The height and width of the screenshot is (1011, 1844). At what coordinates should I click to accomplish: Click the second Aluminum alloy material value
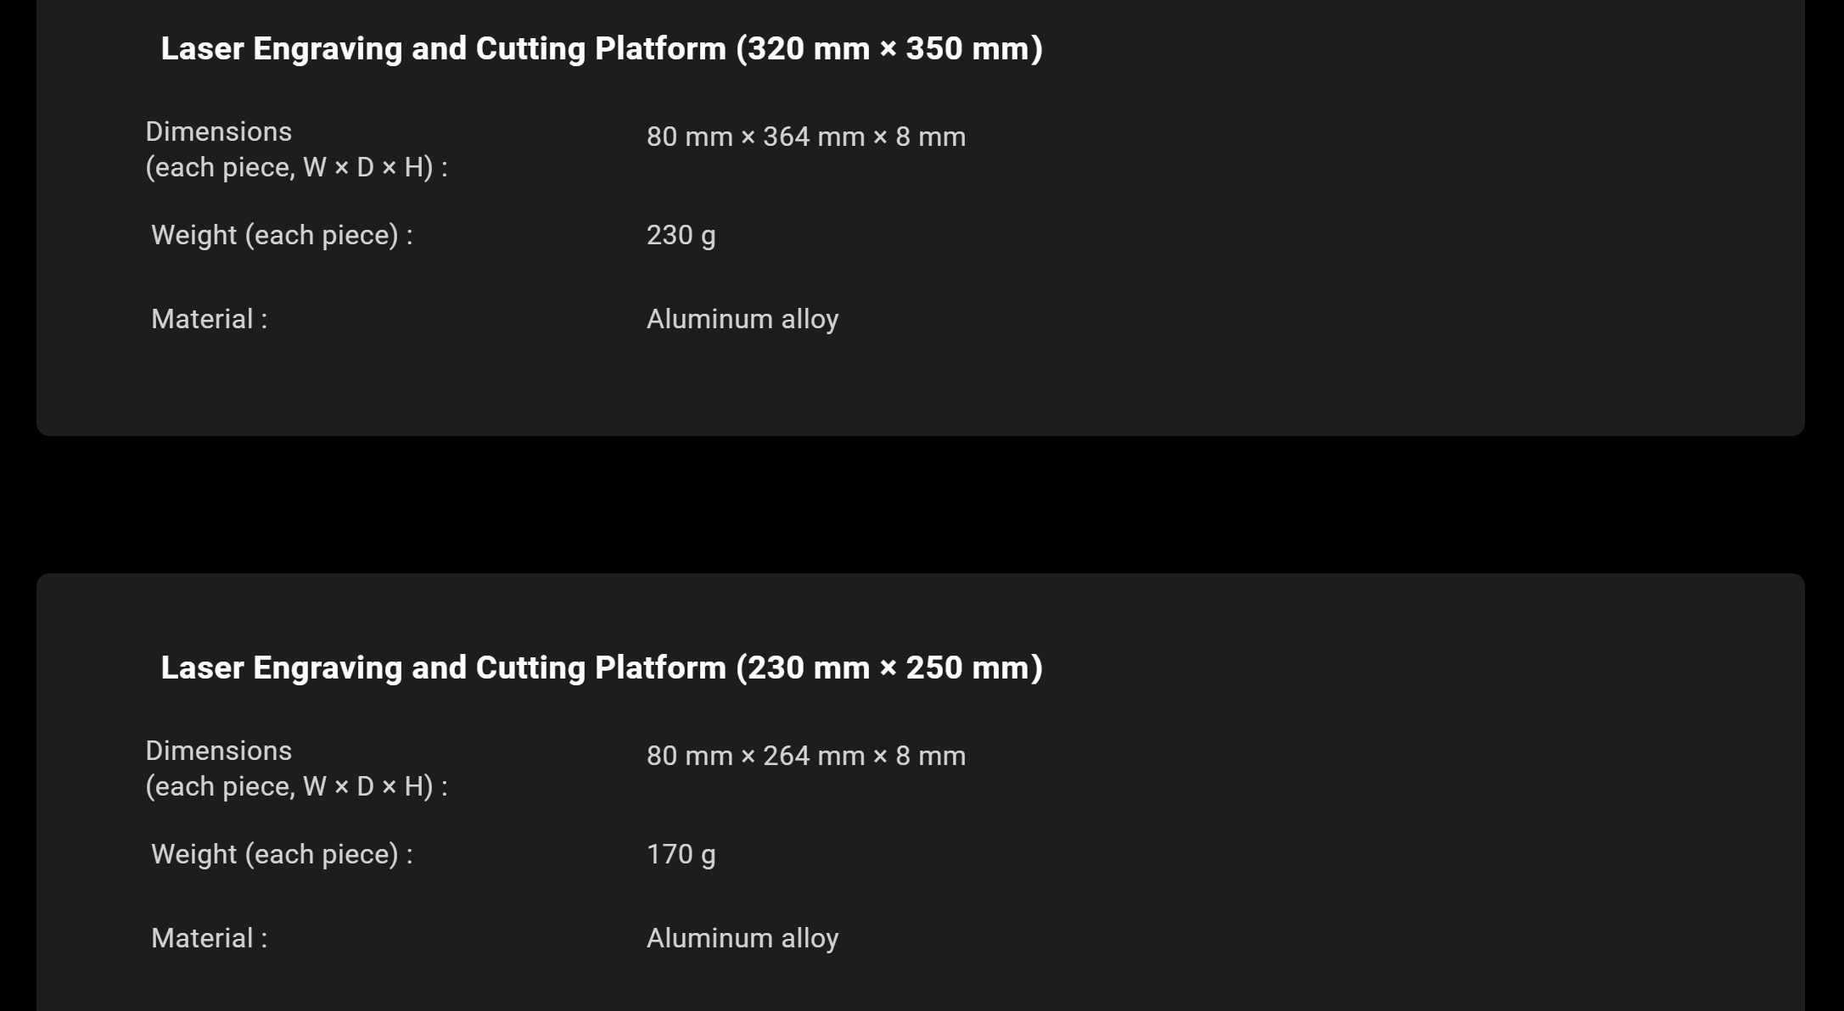[x=743, y=939]
